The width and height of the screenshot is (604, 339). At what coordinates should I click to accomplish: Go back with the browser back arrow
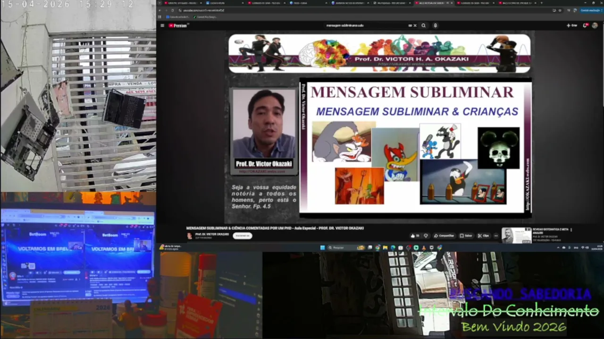coord(160,10)
